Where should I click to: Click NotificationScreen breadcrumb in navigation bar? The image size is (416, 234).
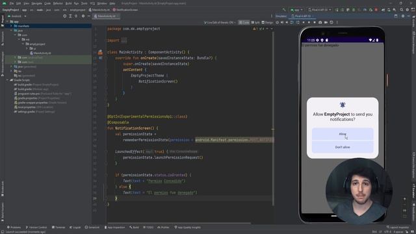click(125, 10)
